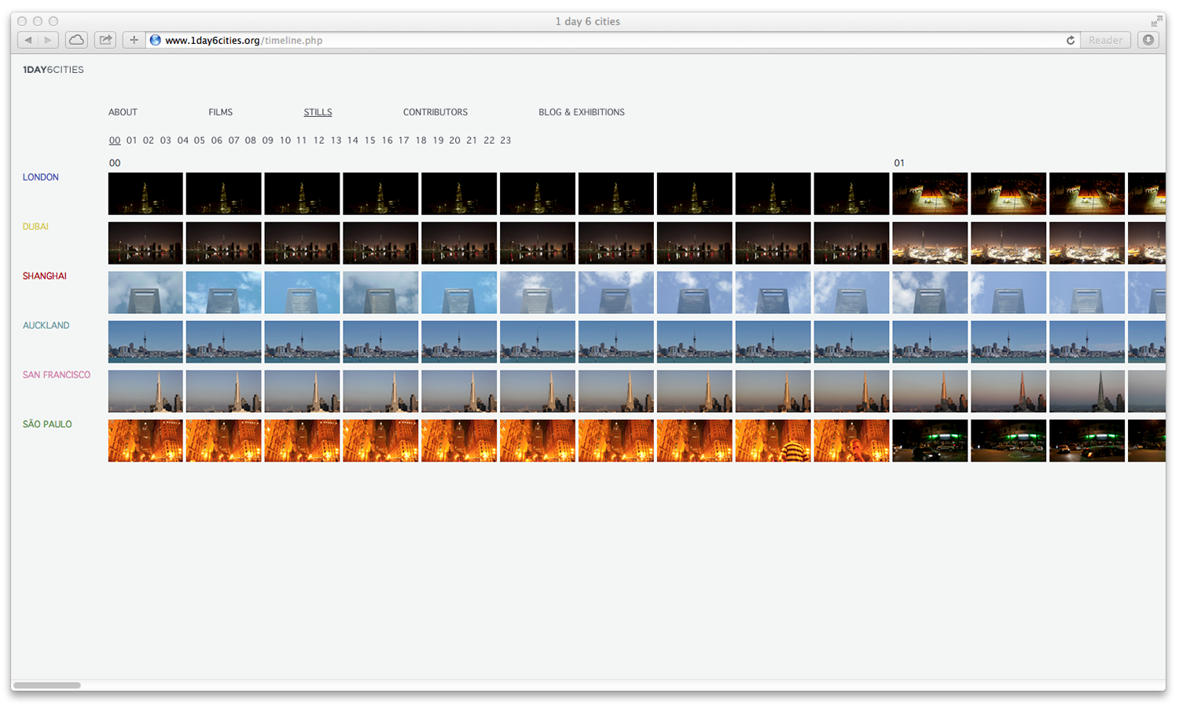
Task: Click the globe site icon in the address bar
Action: tap(156, 40)
